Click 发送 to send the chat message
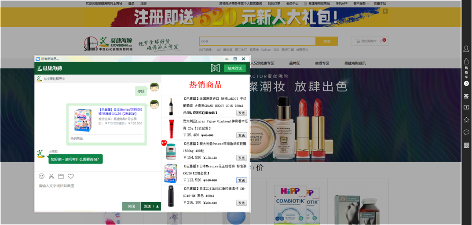The image size is (472, 225). pos(147,207)
